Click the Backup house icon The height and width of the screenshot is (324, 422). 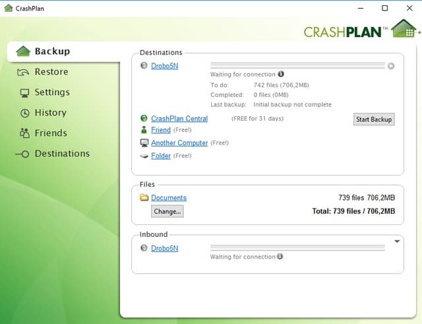(x=23, y=51)
